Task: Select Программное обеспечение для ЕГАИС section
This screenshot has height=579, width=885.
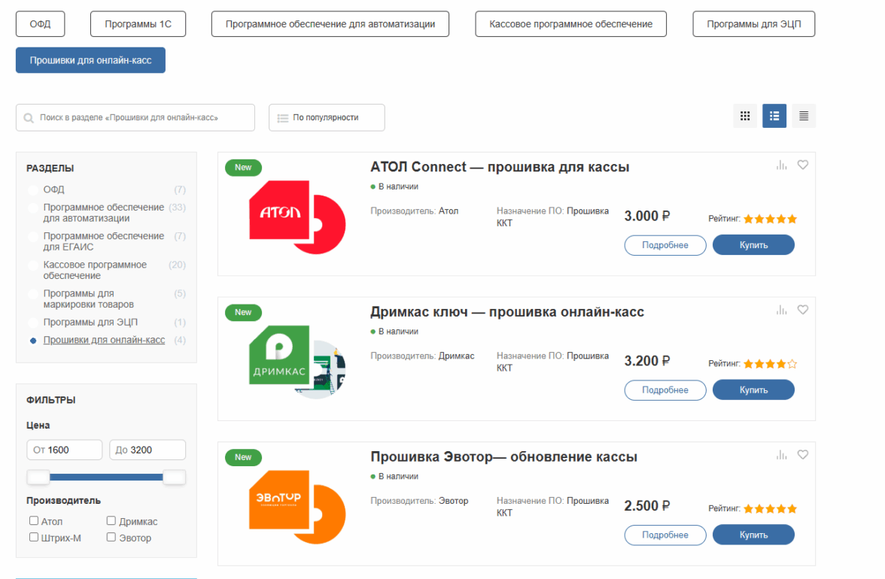Action: (x=103, y=241)
